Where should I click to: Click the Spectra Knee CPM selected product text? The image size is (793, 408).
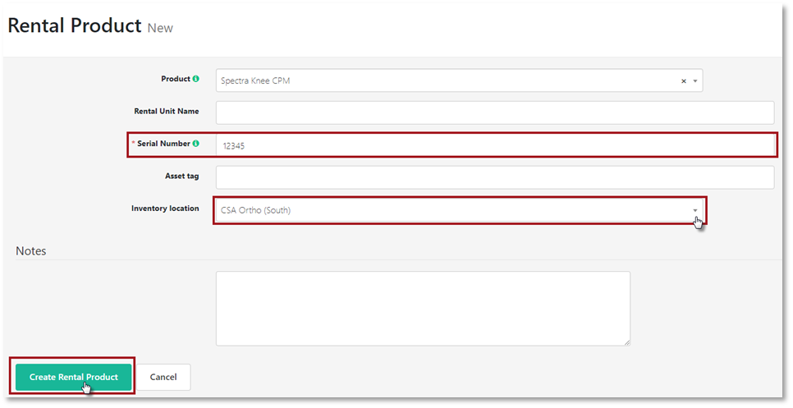coord(255,81)
